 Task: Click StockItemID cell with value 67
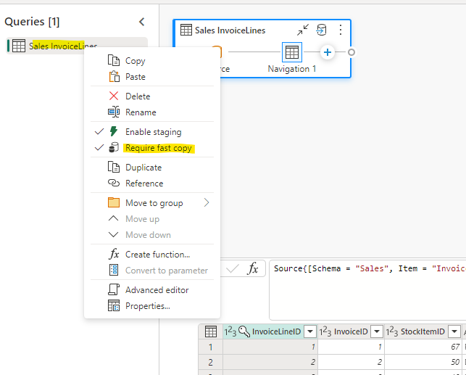pyautogui.click(x=423, y=347)
